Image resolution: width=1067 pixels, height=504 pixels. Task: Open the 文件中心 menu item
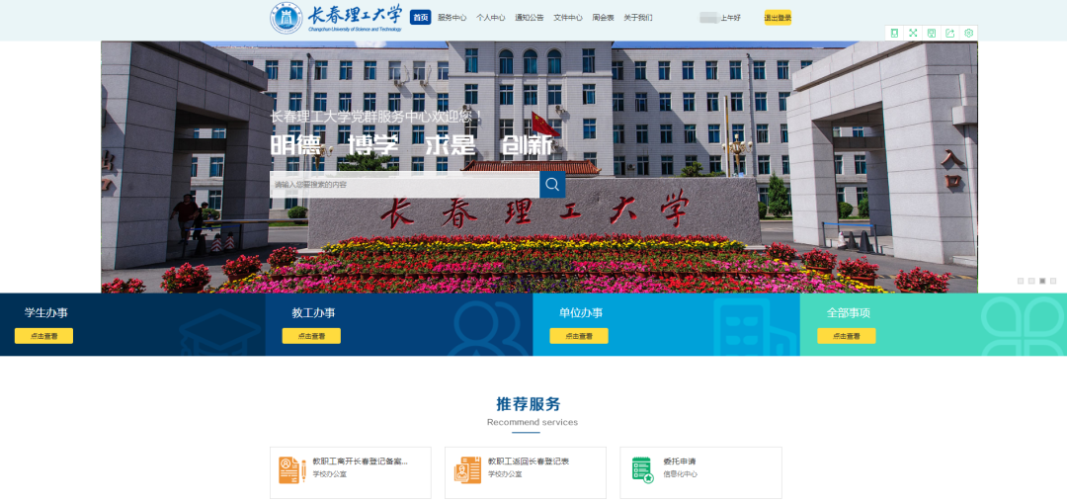pos(568,18)
